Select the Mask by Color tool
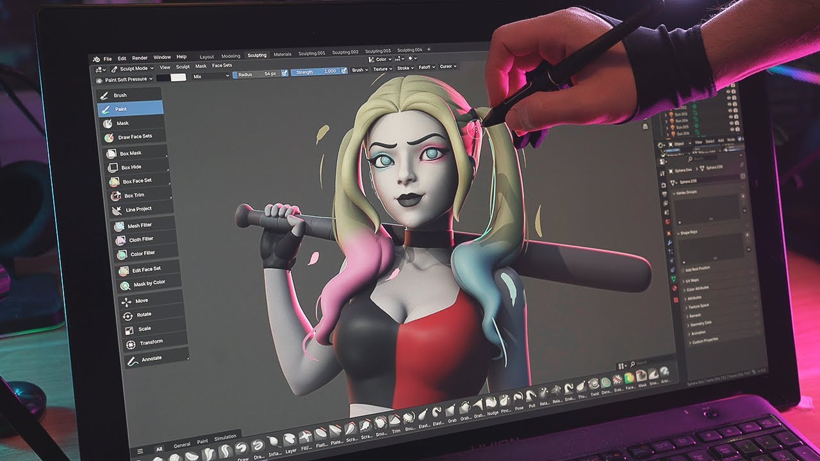The height and width of the screenshot is (461, 820). [x=149, y=284]
